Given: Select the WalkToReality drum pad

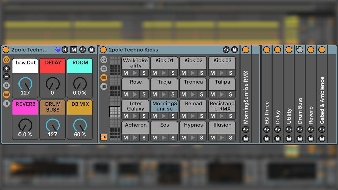Looking at the screenshot, I should pos(136,63).
